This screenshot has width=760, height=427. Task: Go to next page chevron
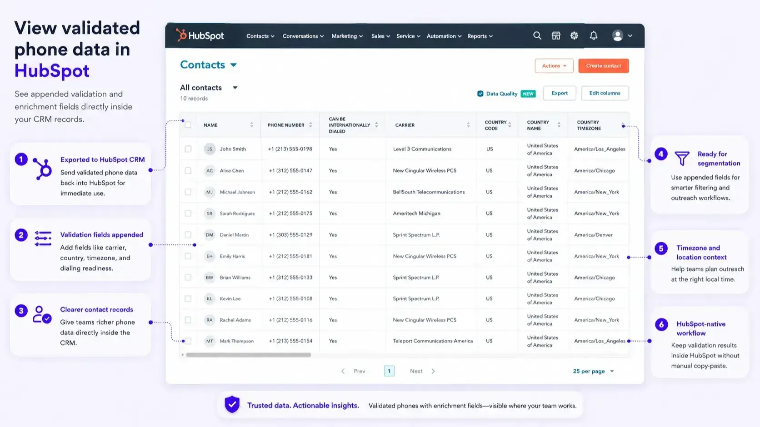(x=433, y=371)
